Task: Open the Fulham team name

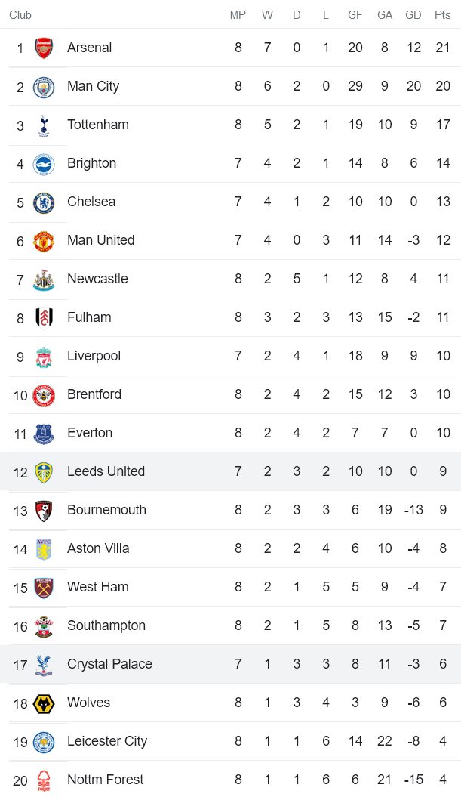Action: [x=89, y=317]
